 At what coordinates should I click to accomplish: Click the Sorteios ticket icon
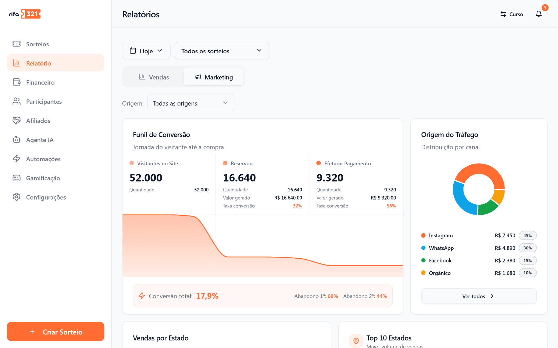(17, 44)
